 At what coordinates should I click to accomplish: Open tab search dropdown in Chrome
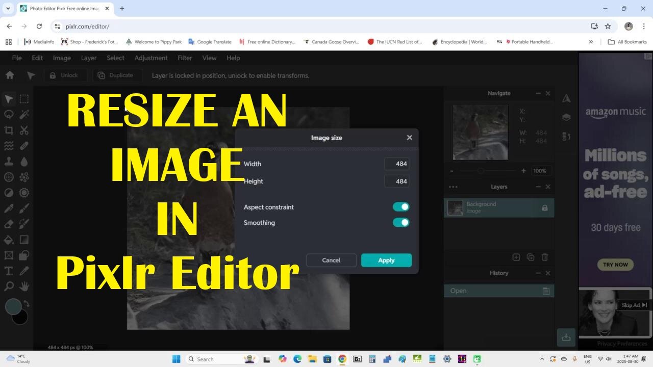pyautogui.click(x=8, y=9)
